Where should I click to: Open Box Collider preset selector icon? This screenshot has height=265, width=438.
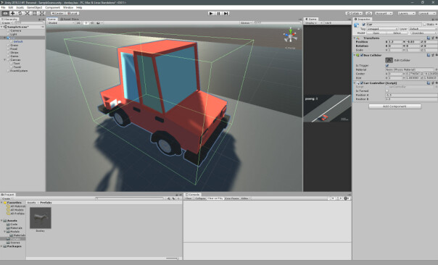pyautogui.click(x=433, y=55)
